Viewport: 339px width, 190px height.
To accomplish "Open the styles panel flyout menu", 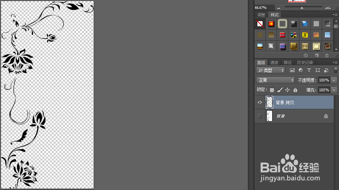I will coord(335,15).
